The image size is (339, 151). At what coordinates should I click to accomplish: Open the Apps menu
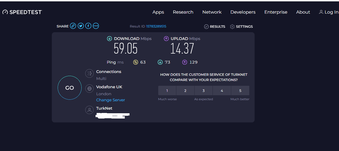158,12
